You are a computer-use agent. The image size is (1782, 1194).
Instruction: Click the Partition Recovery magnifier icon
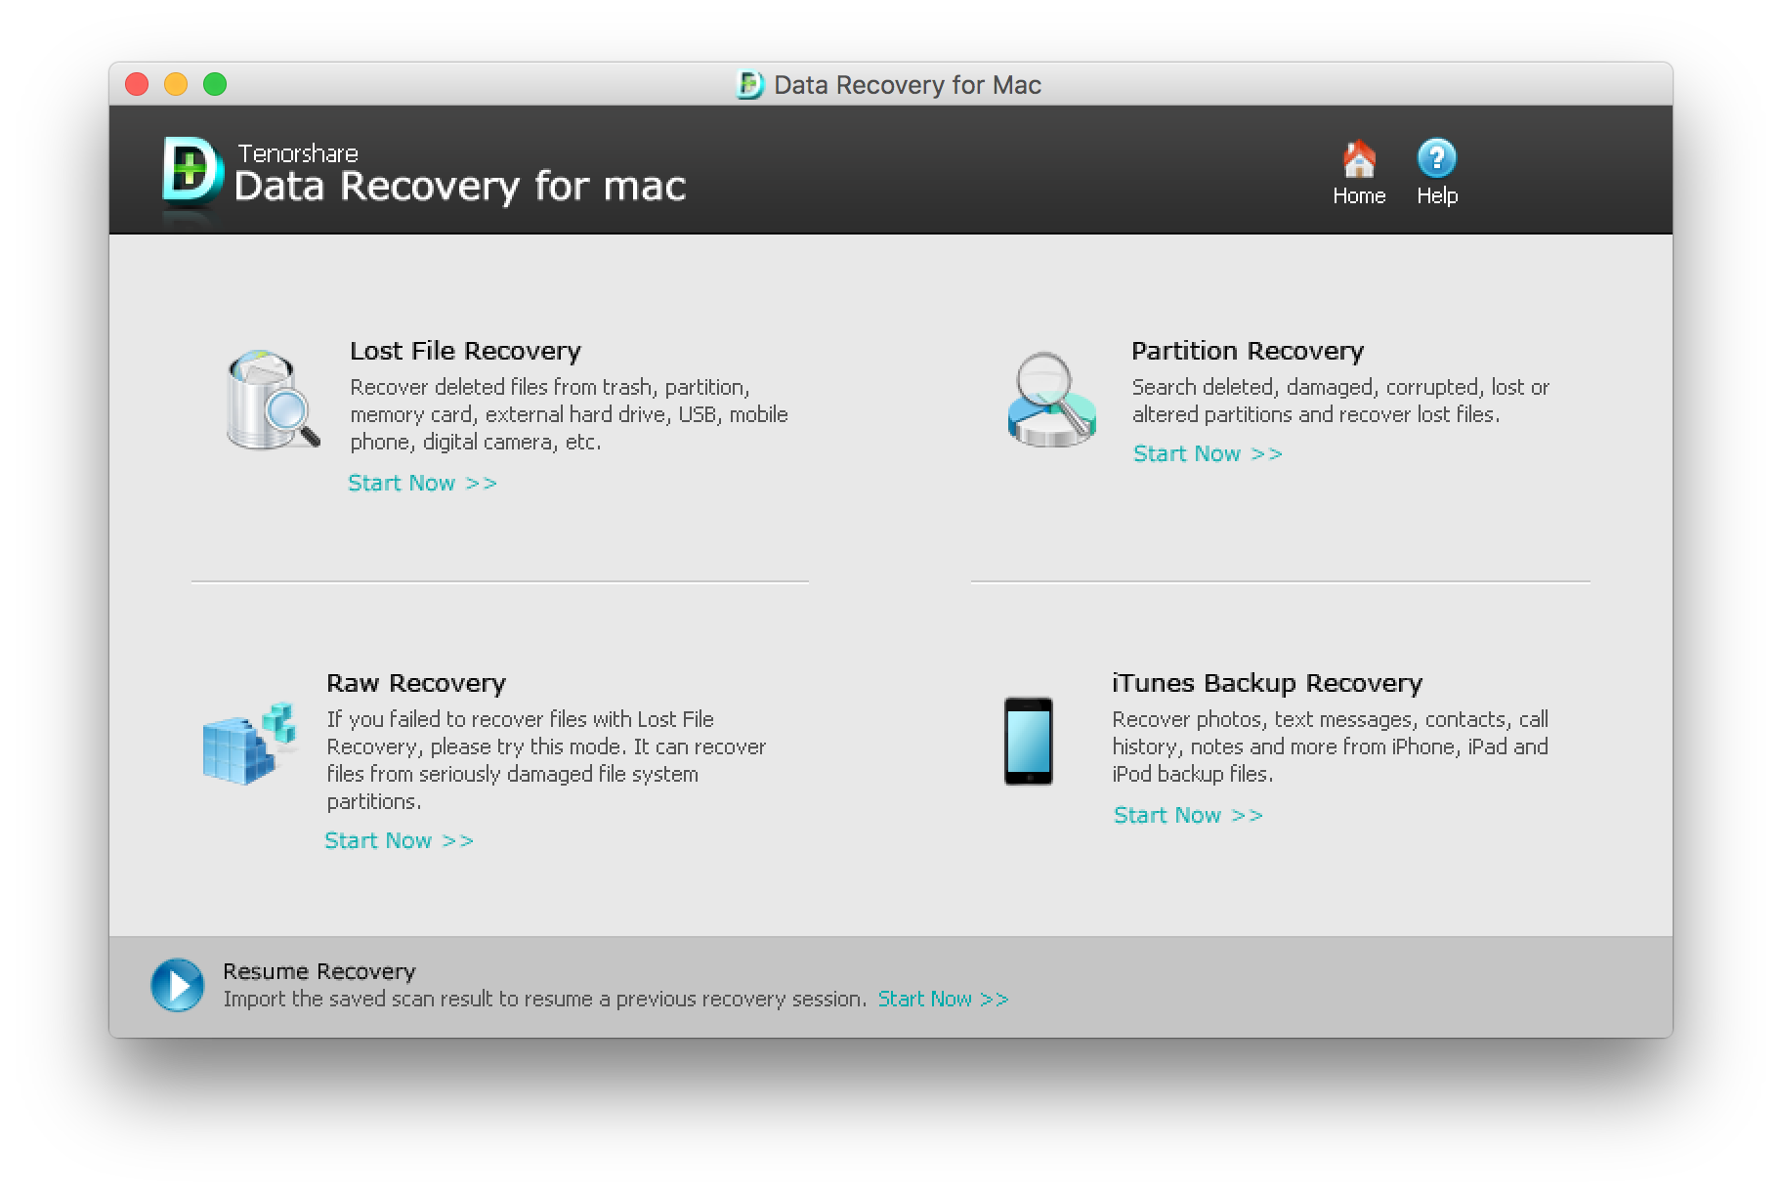pyautogui.click(x=1051, y=400)
